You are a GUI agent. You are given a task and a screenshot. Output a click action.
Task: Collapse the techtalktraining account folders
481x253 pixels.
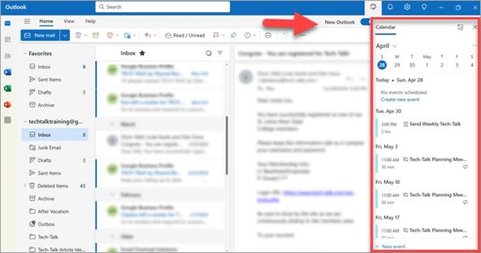[25, 122]
